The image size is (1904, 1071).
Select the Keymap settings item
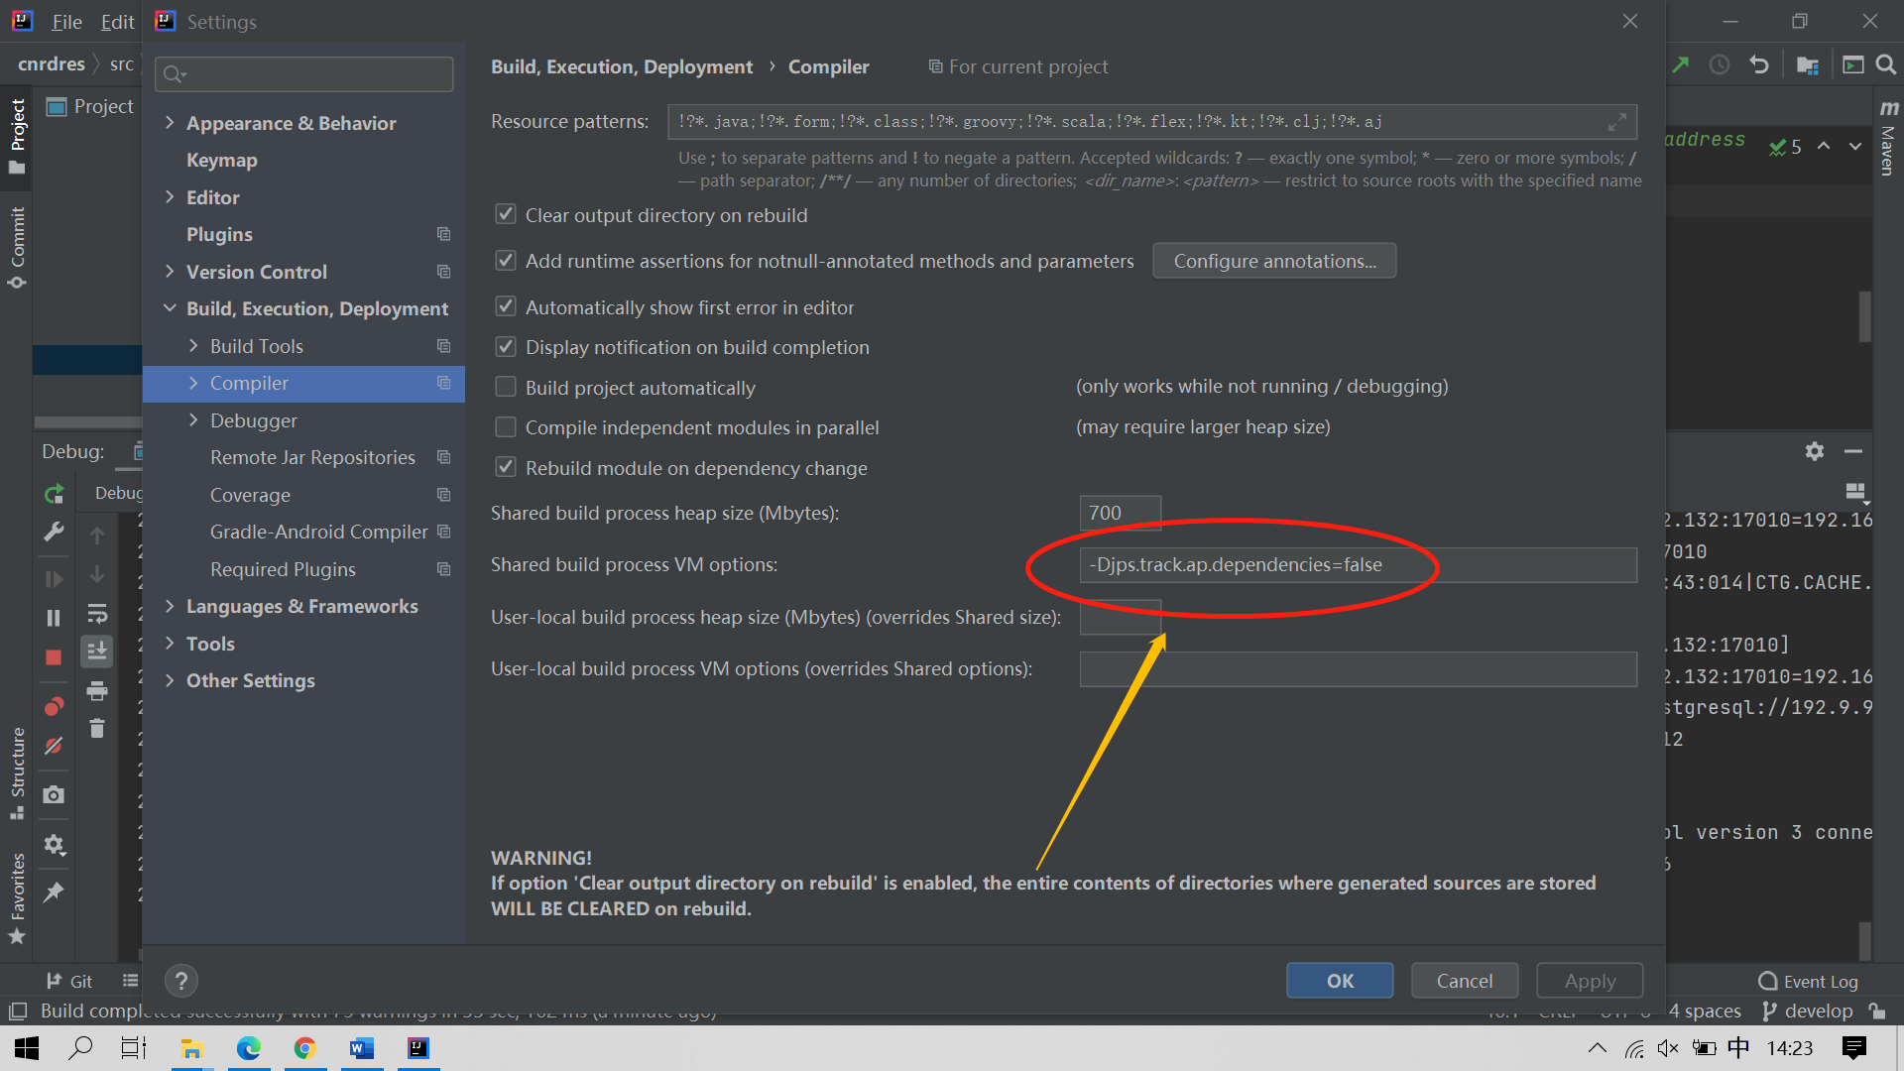click(221, 160)
